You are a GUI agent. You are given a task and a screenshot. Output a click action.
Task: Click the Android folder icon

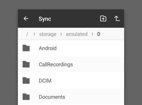coord(26,48)
